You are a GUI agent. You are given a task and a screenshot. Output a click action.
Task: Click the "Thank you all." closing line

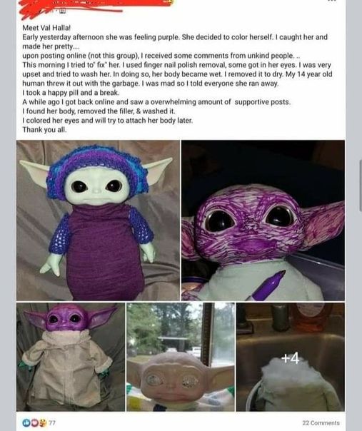(x=44, y=129)
